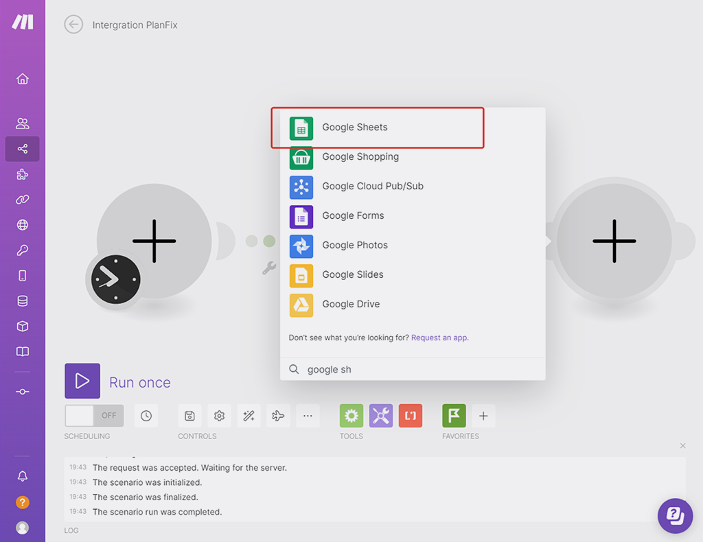Image resolution: width=703 pixels, height=542 pixels.
Task: Open the Webhooks globe icon
Action: tap(23, 225)
